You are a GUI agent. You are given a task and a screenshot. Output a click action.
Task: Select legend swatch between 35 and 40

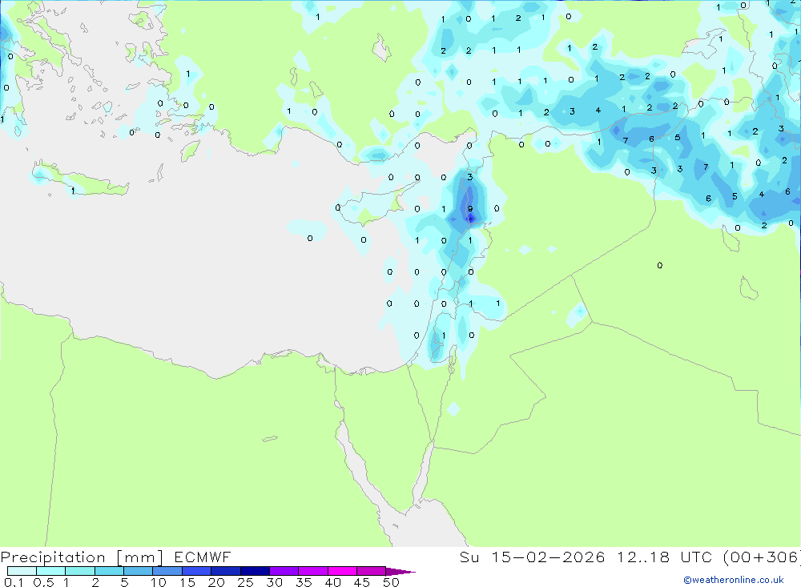[313, 571]
